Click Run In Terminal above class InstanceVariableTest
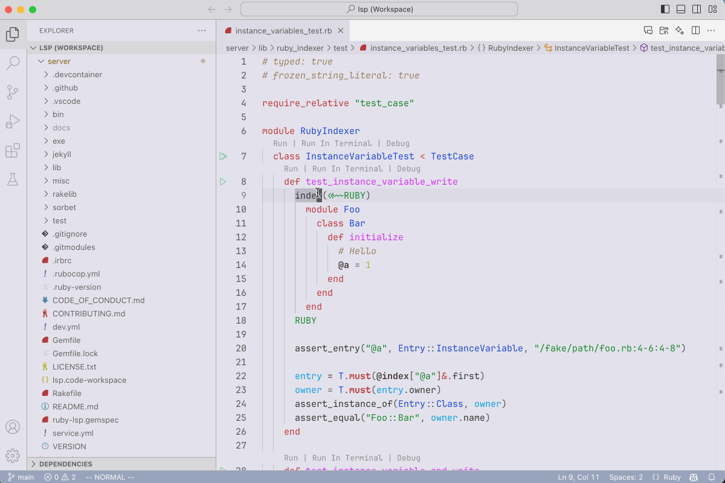The width and height of the screenshot is (725, 483). [x=337, y=144]
